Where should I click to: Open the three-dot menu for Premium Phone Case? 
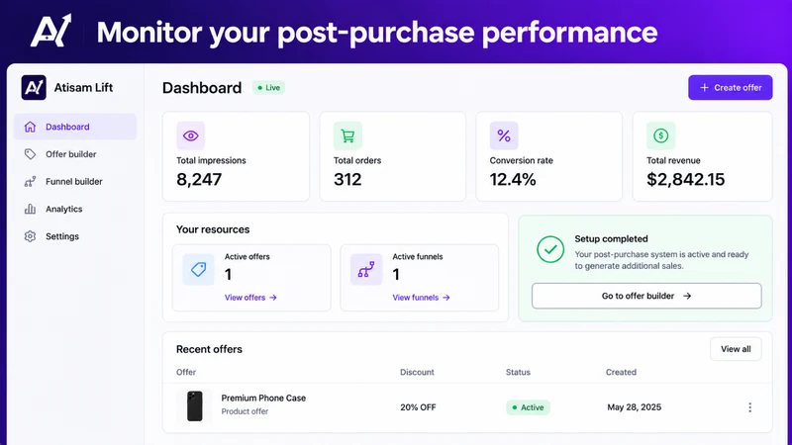749,407
